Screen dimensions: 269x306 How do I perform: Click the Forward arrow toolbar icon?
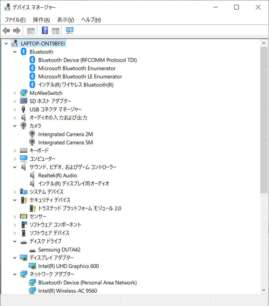coord(16,31)
